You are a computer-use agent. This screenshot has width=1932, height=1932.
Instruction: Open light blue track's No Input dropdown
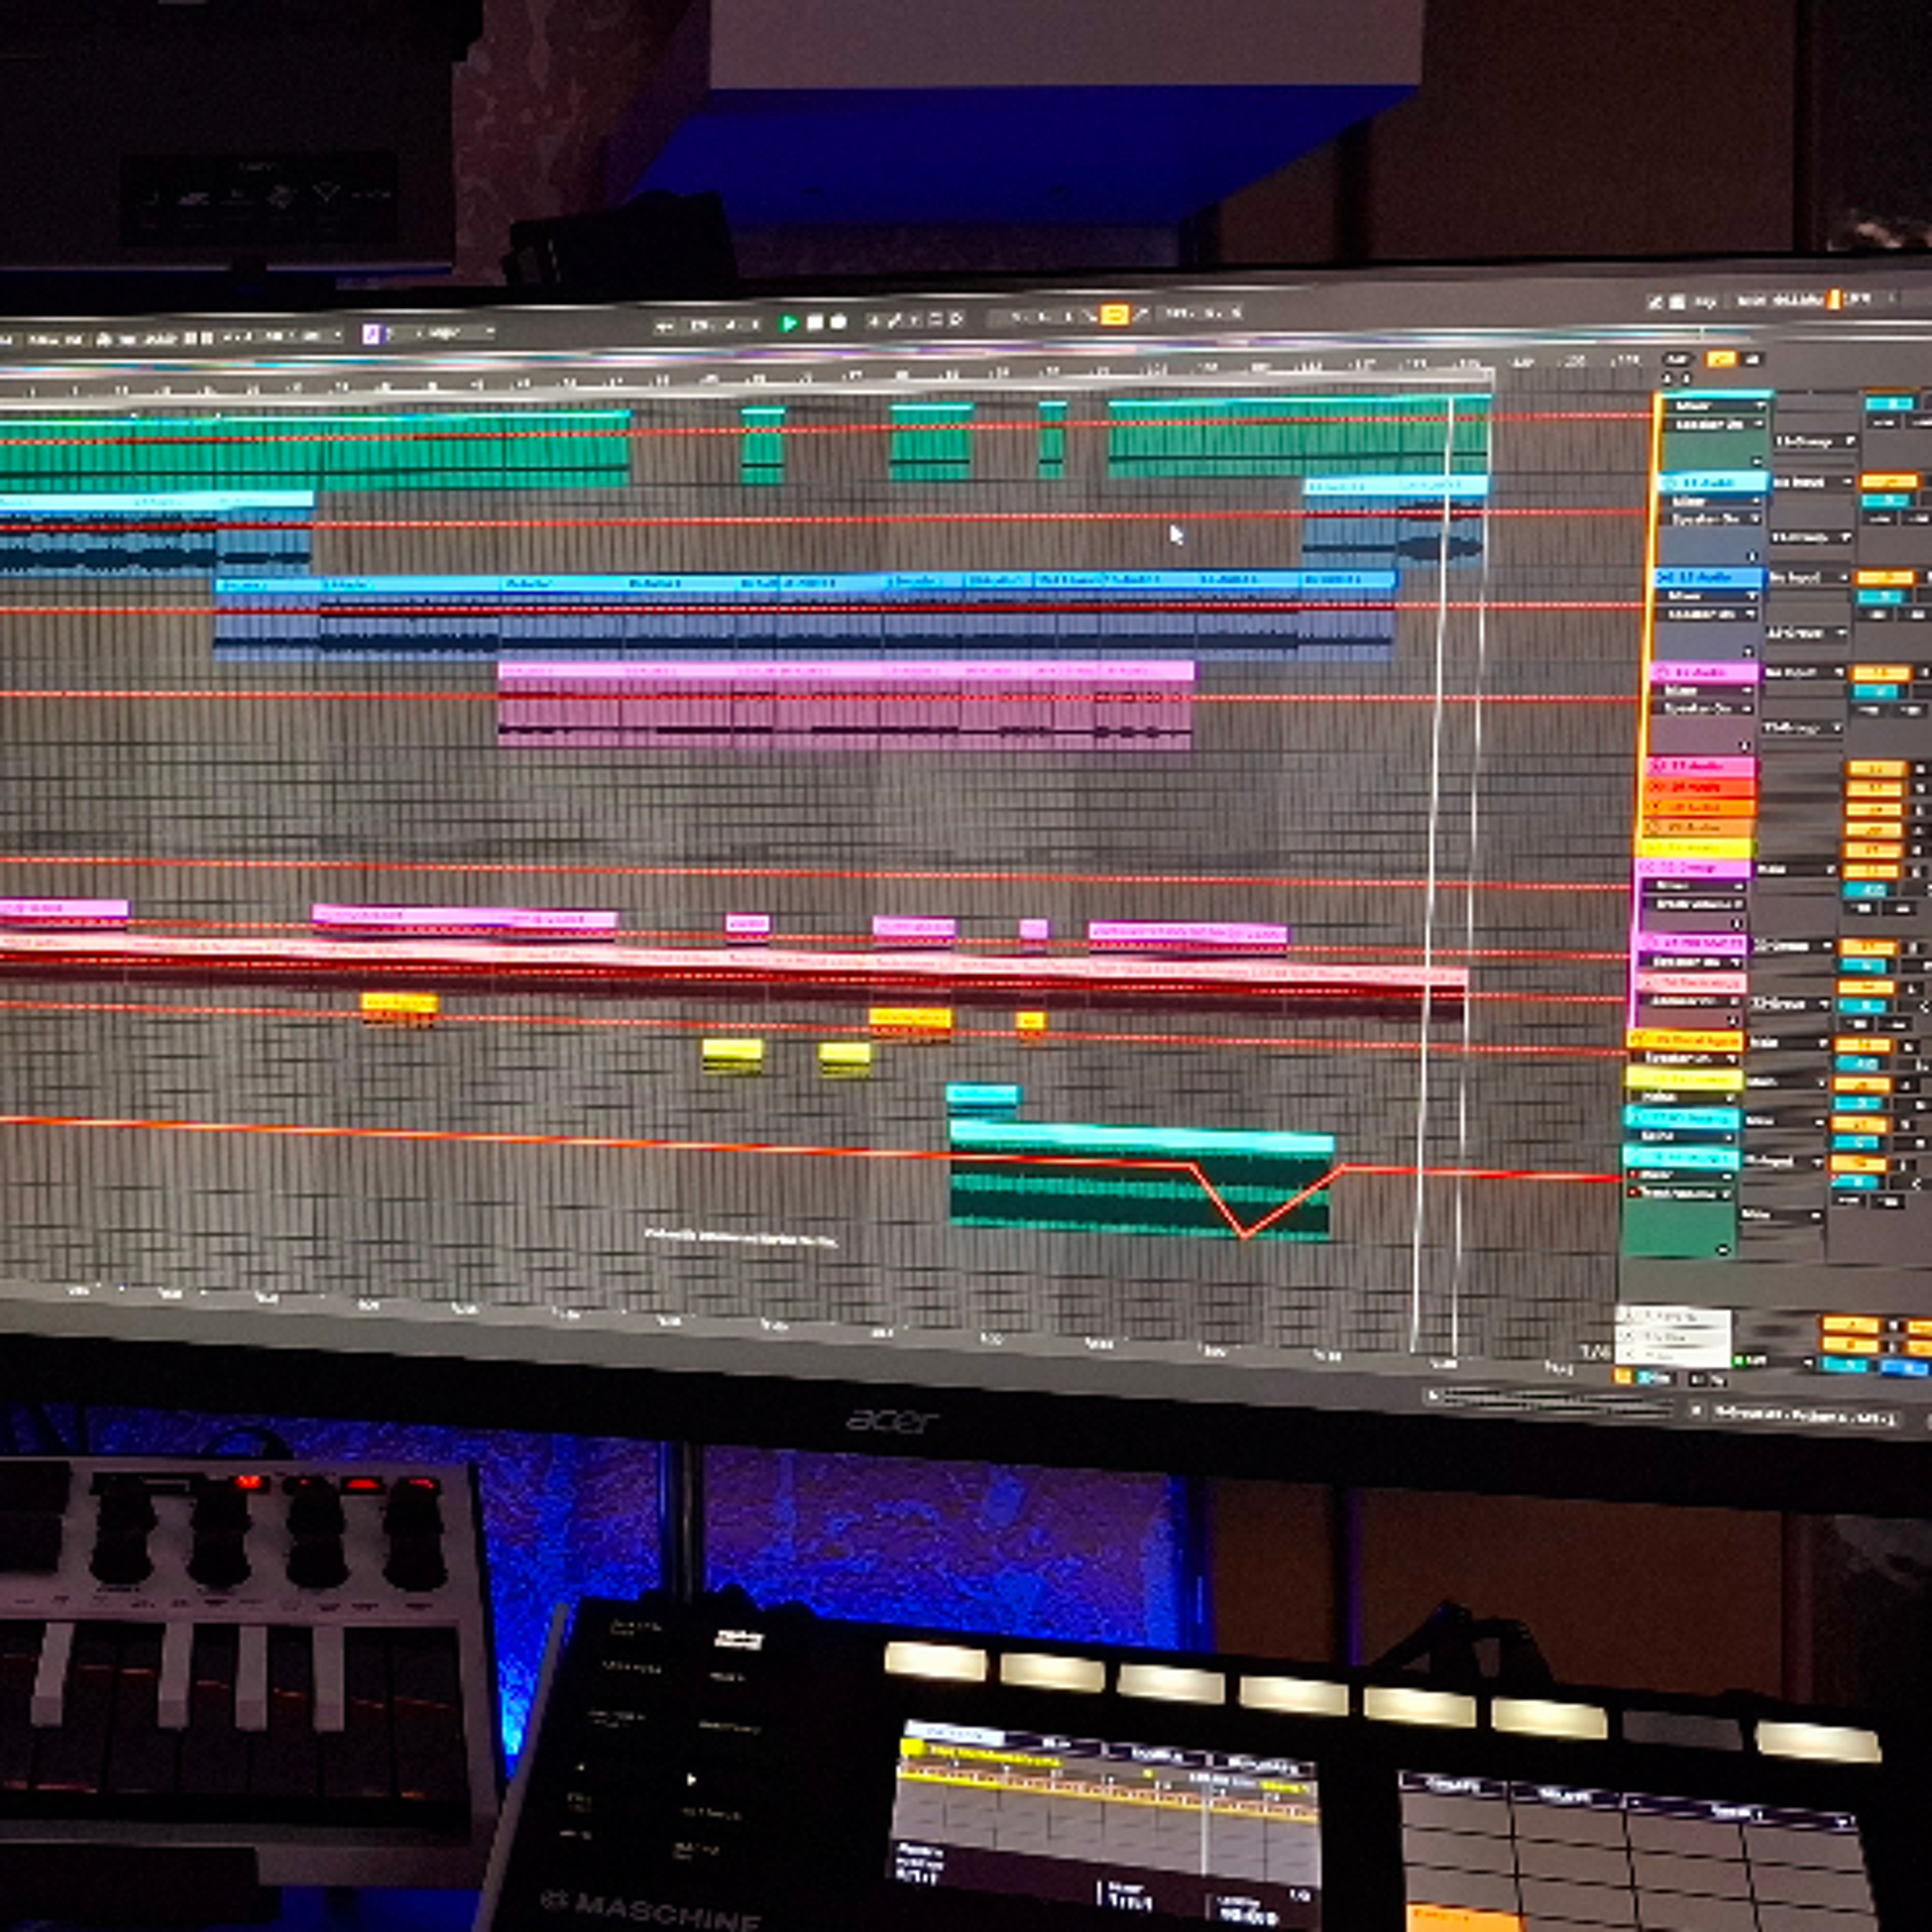coord(1814,482)
